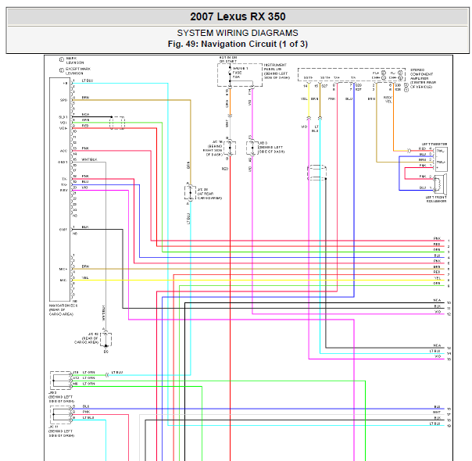Click the YEL label at right-edge line 8
The width and height of the screenshot is (472, 461).
coord(438,278)
